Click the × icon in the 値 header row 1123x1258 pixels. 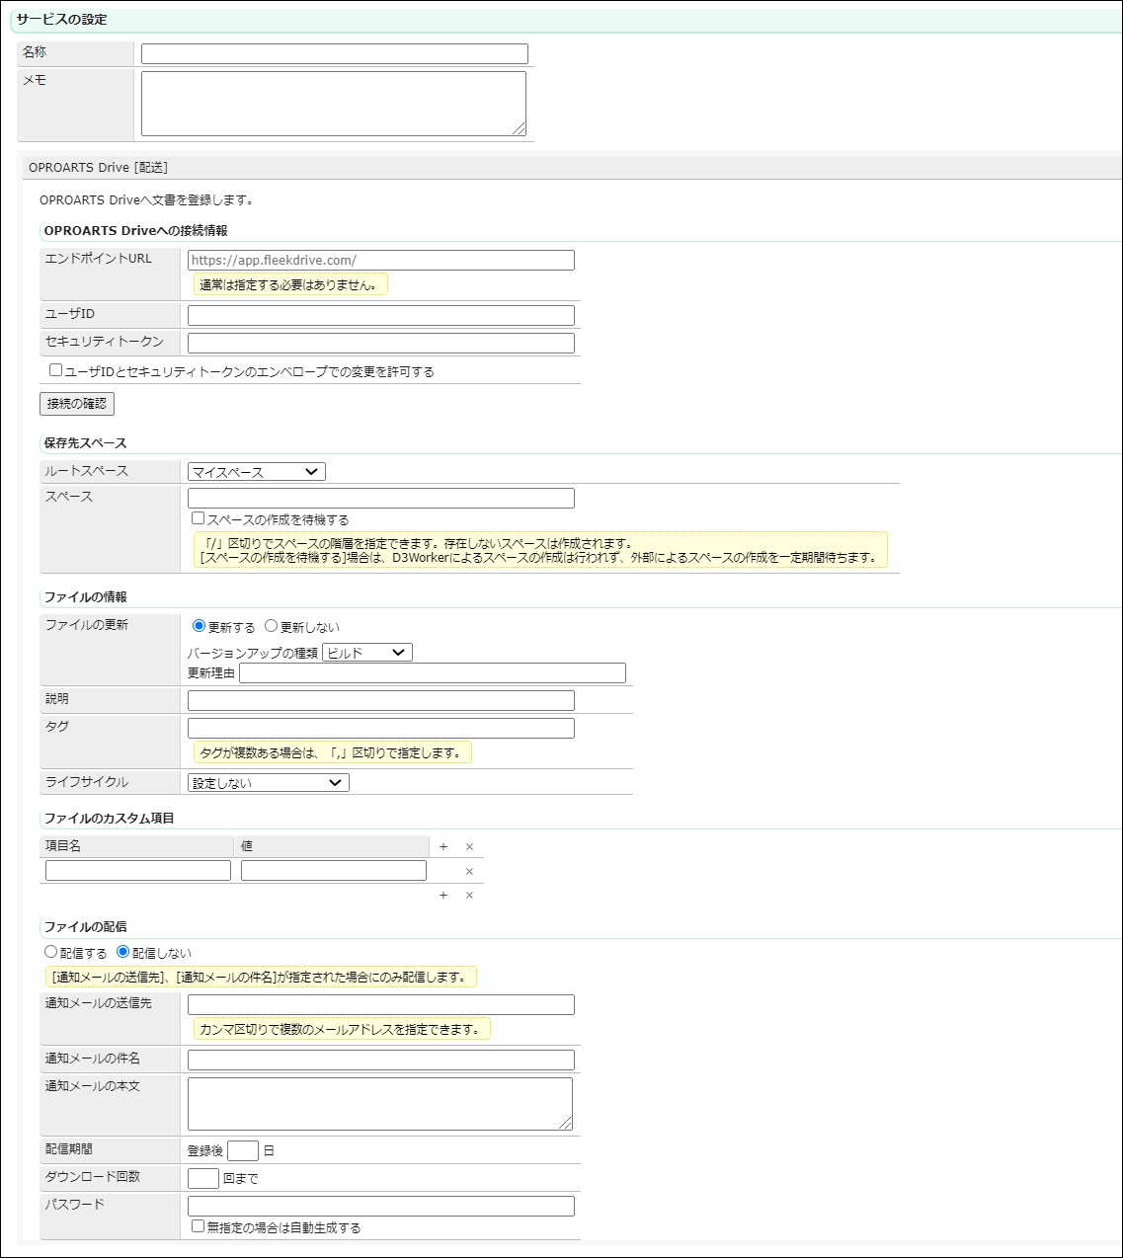[x=469, y=847]
